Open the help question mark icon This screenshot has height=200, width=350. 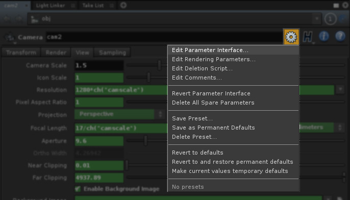[340, 36]
